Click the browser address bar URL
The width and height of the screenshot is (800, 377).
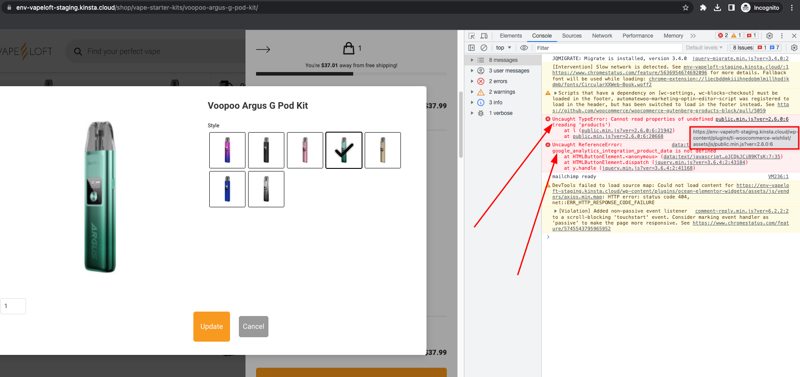137,8
